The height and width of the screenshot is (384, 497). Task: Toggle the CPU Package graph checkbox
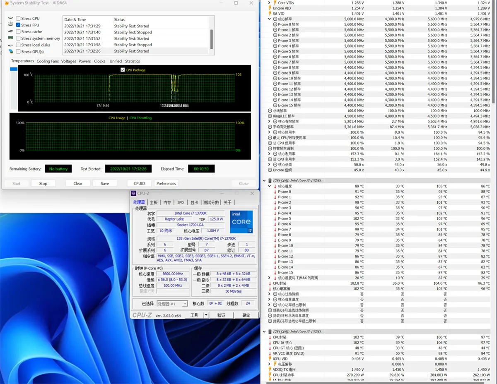pyautogui.click(x=123, y=70)
